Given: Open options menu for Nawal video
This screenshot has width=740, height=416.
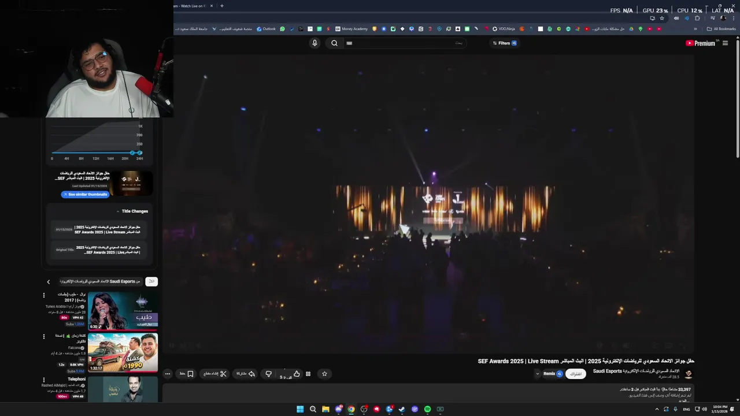Looking at the screenshot, I should pos(43,295).
